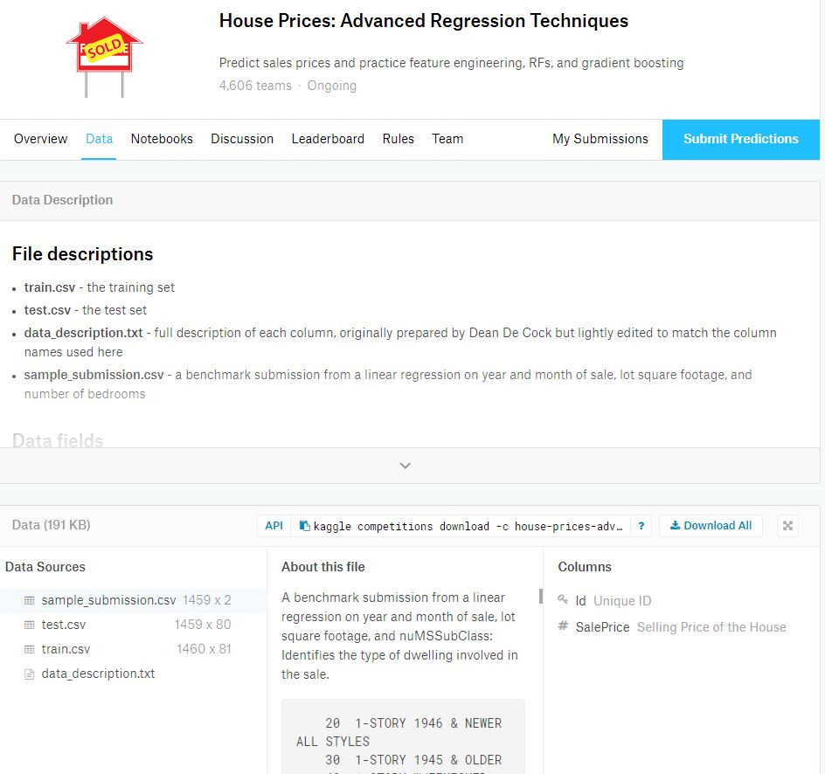This screenshot has height=774, width=825.
Task: Click the File descriptions heading
Action: (83, 254)
